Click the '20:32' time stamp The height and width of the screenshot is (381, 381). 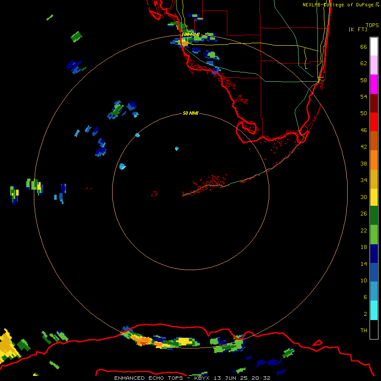click(261, 378)
